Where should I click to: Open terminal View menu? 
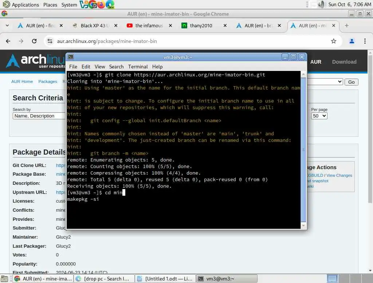tap(100, 67)
